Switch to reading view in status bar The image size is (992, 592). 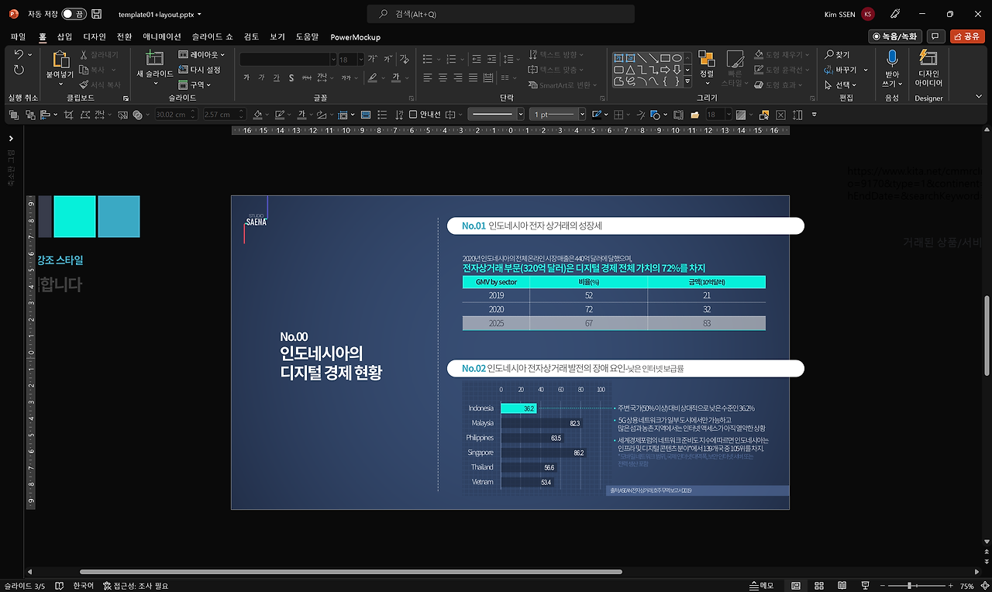tap(843, 586)
